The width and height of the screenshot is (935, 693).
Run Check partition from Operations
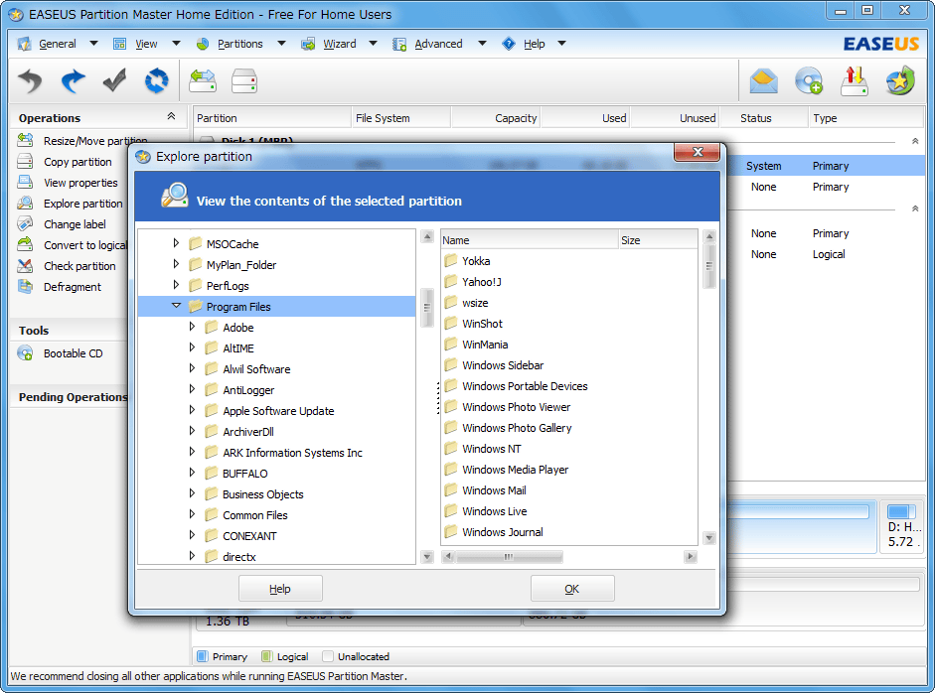pos(78,266)
